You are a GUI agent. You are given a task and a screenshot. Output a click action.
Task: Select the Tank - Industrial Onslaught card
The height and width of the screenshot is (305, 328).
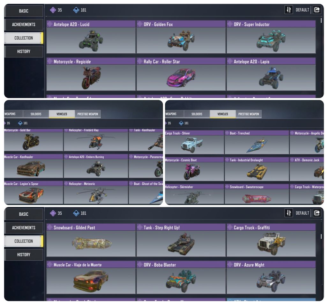pos(257,169)
